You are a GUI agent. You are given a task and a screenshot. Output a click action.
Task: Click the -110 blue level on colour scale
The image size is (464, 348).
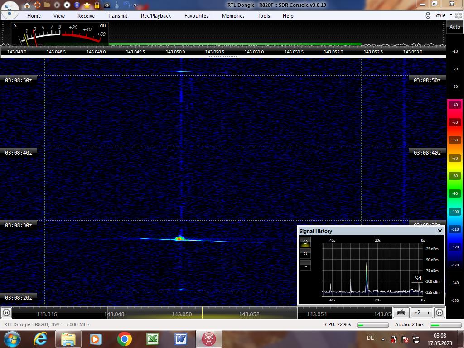pos(455,229)
